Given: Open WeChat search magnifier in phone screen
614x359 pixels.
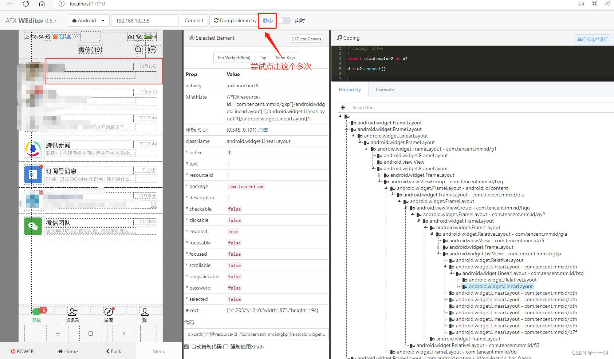Looking at the screenshot, I should [x=138, y=50].
